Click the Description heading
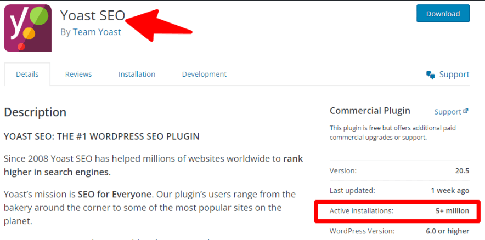The image size is (485, 240). 35,112
